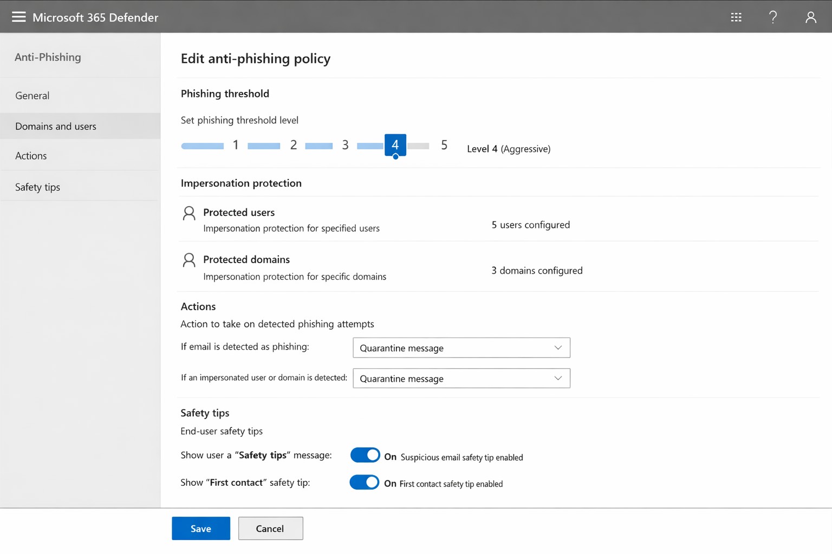
Task: Click the Protected users person icon
Action: 189,213
